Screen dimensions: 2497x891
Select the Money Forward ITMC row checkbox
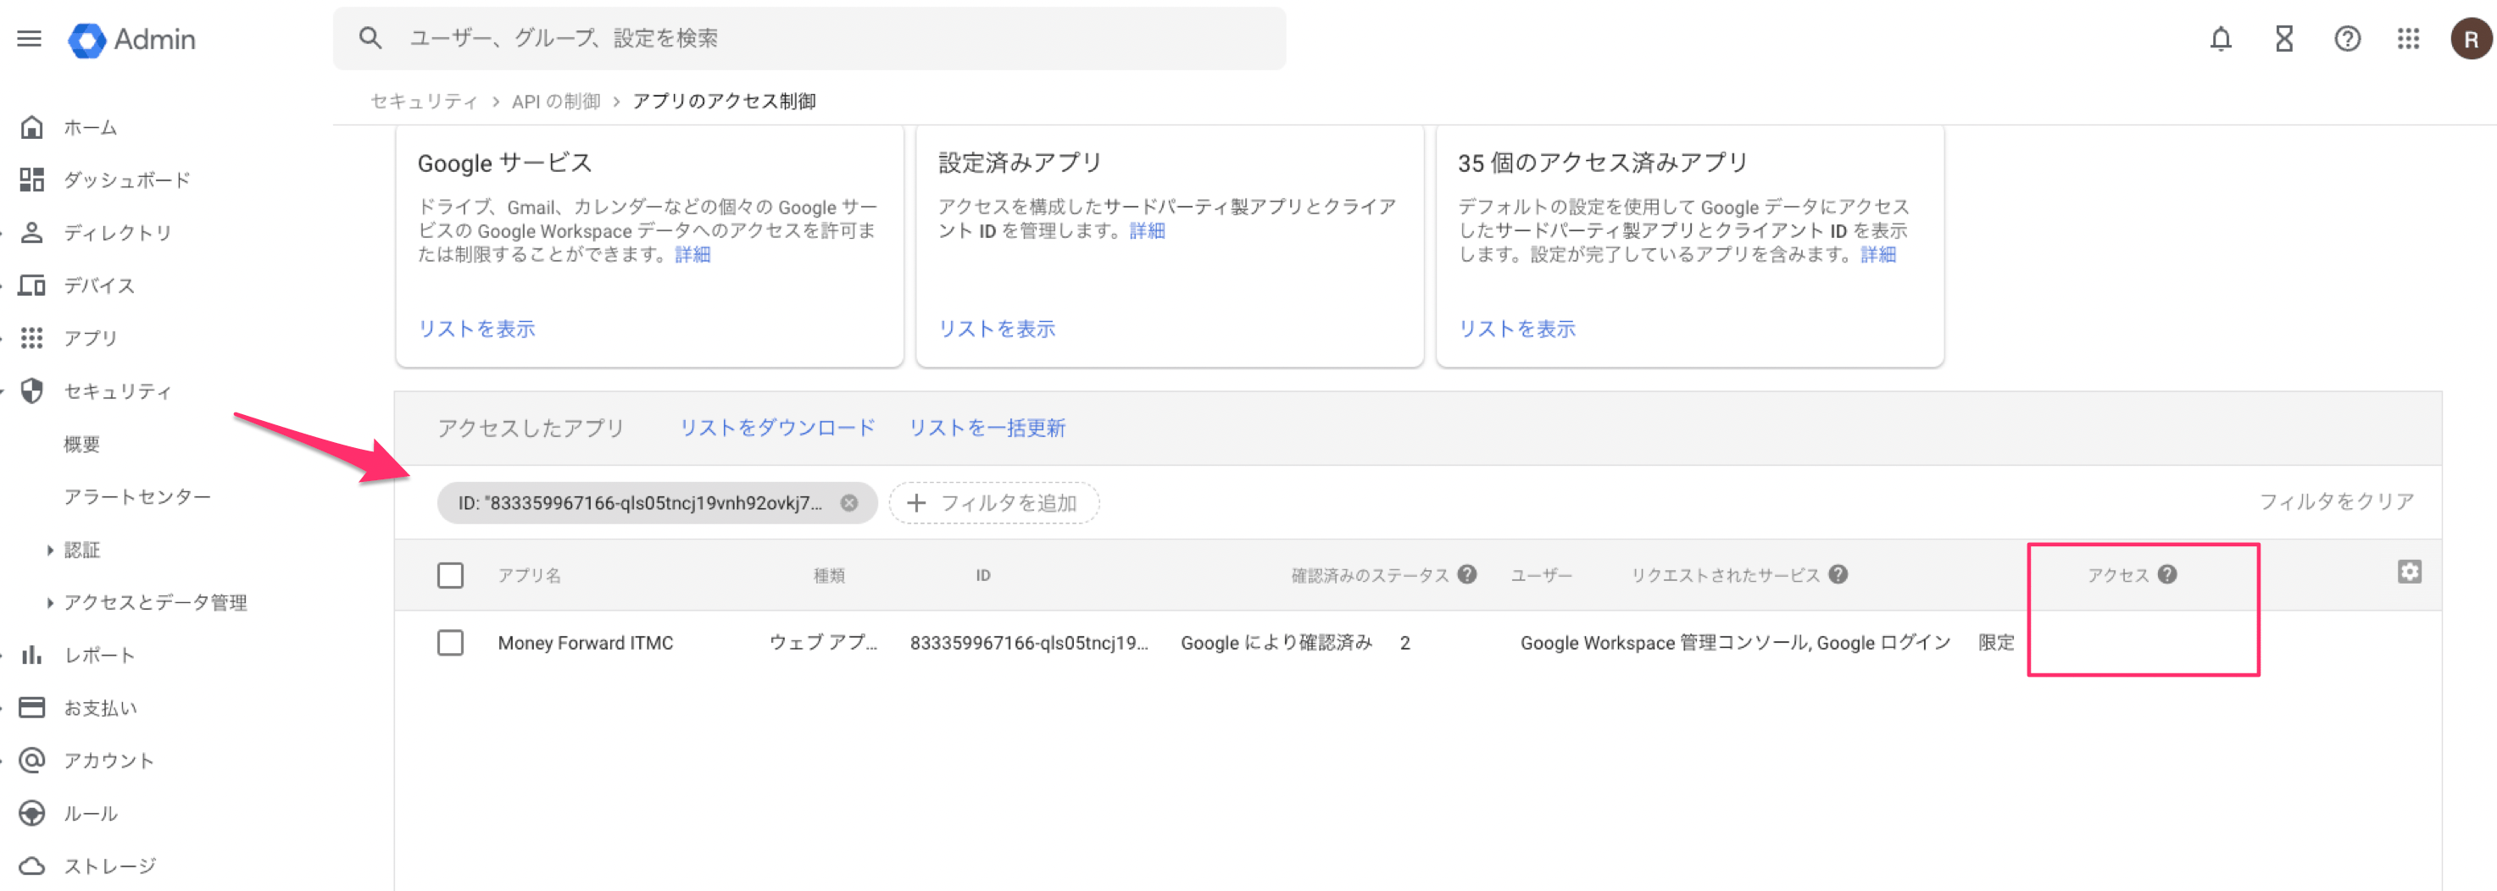coord(450,642)
